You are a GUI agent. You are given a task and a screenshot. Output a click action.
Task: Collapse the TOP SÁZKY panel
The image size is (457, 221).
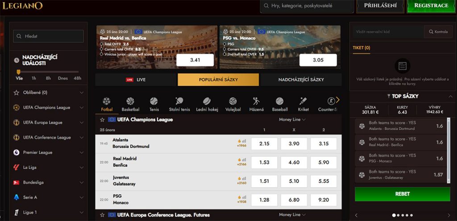coord(451,96)
